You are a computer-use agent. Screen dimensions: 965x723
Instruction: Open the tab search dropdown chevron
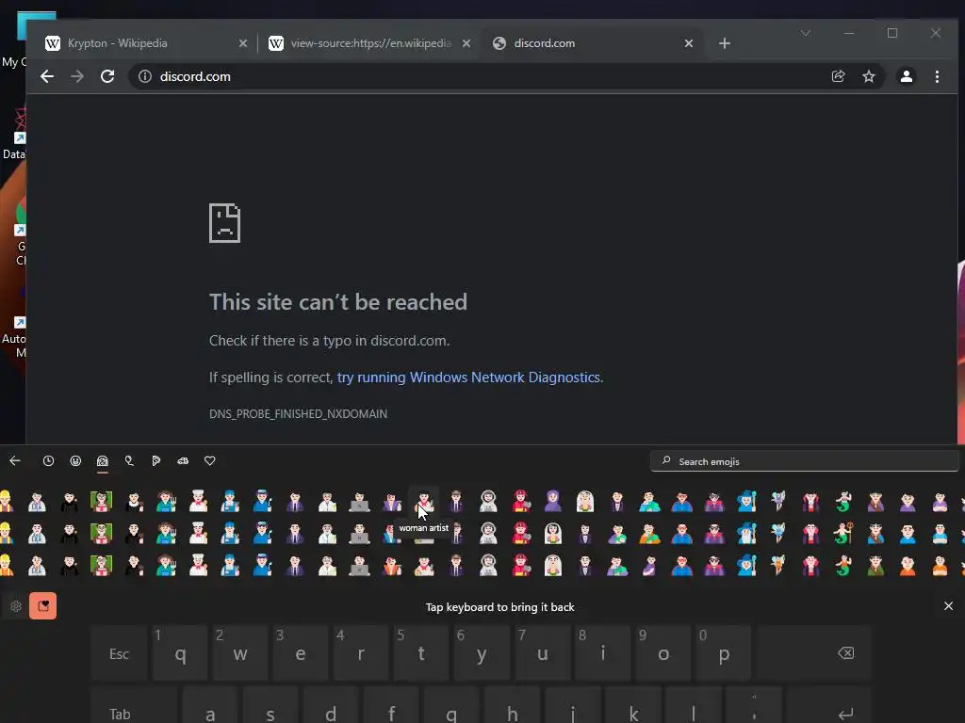806,33
